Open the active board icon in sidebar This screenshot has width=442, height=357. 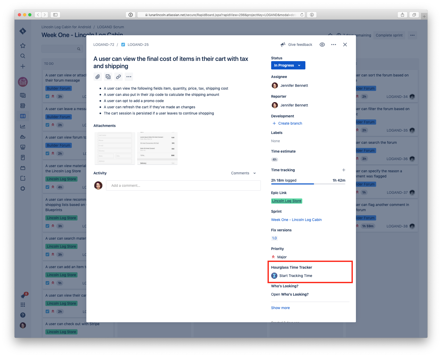click(x=23, y=116)
